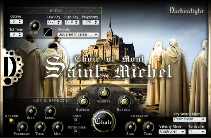Open the Velocity Mode dropdown

(172, 132)
